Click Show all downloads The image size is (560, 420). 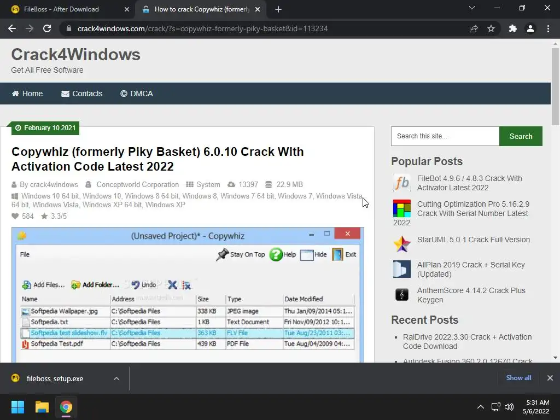(518, 378)
